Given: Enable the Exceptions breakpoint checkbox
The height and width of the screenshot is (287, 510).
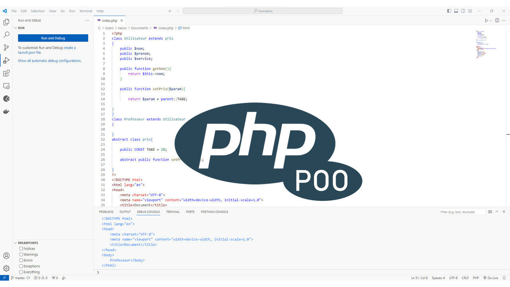Looking at the screenshot, I should [22, 266].
